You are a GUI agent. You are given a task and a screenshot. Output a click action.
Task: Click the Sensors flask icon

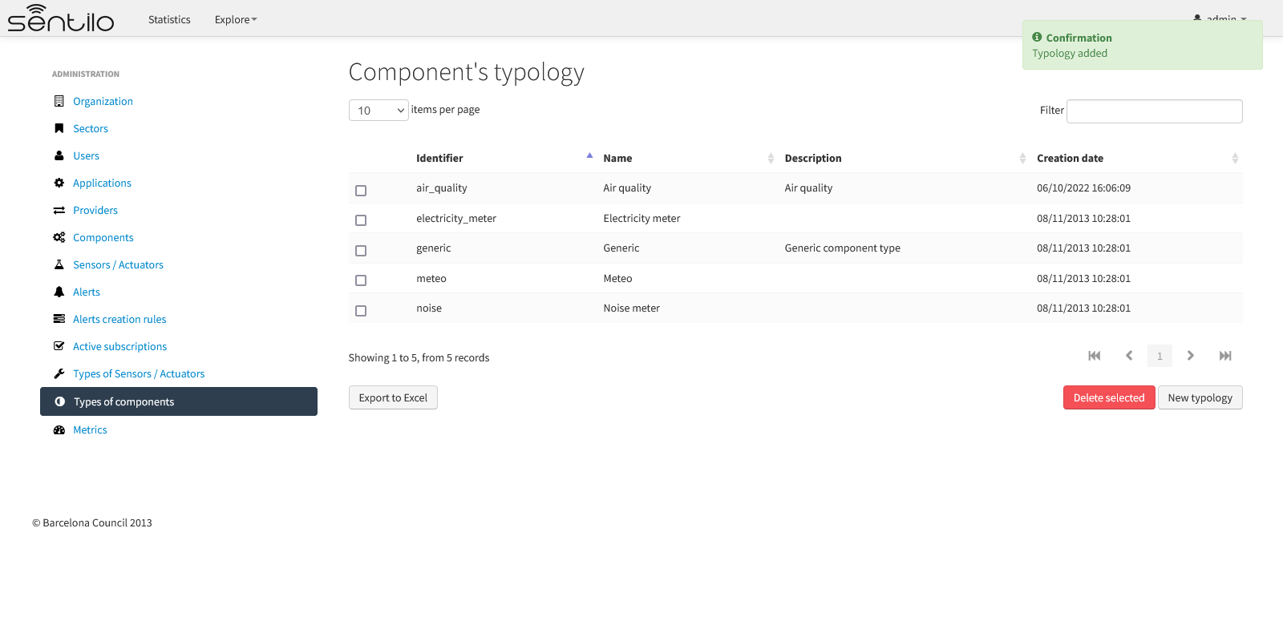(59, 264)
